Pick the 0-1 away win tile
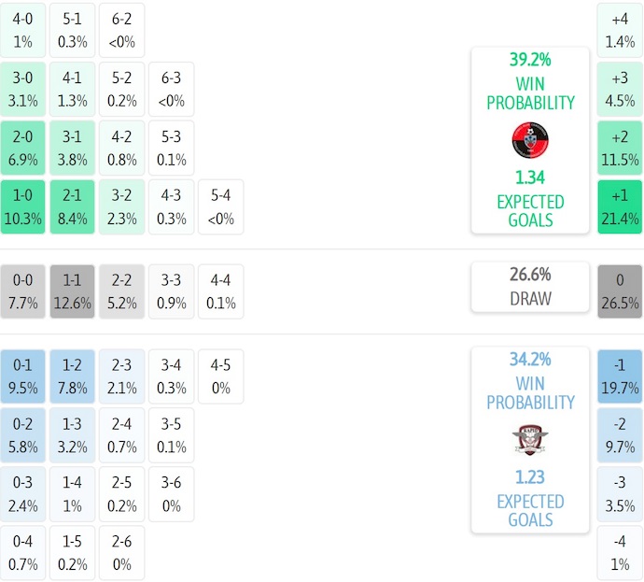This screenshot has width=644, height=582. 23,375
